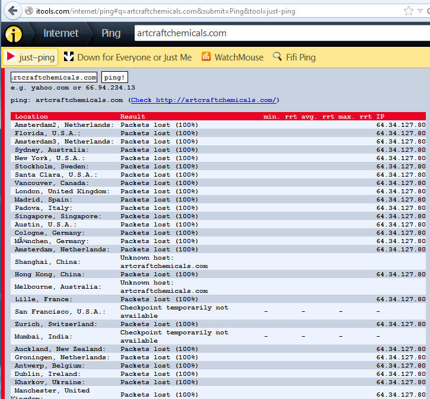Viewport: 430px width, 399px height.
Task: Open the dropdown arrow beside the bookmark star
Action: pos(422,11)
